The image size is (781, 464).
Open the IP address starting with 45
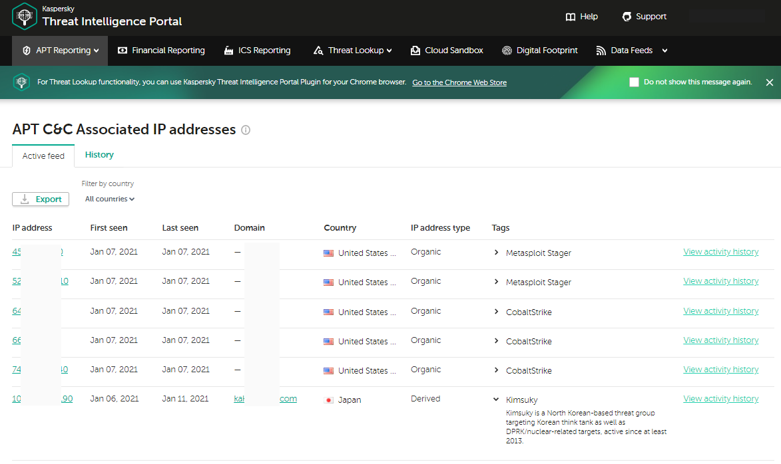pos(38,252)
